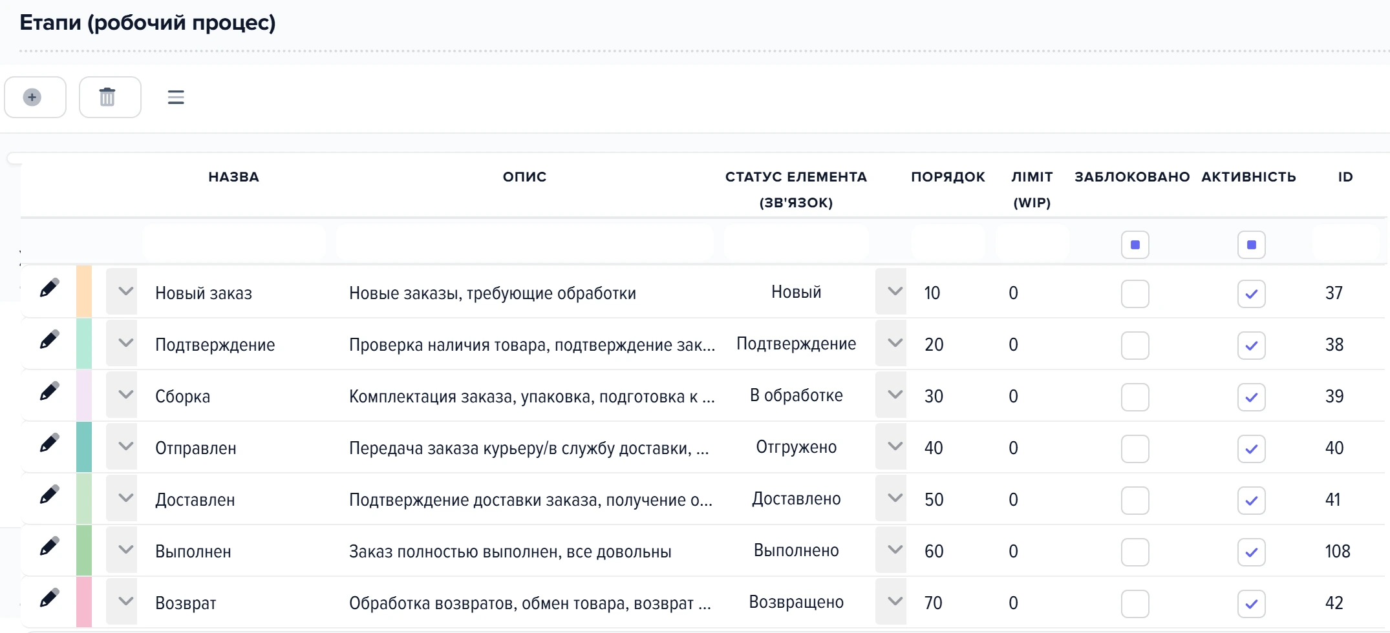This screenshot has height=633, width=1390.
Task: Click the trash delete button
Action: [110, 98]
